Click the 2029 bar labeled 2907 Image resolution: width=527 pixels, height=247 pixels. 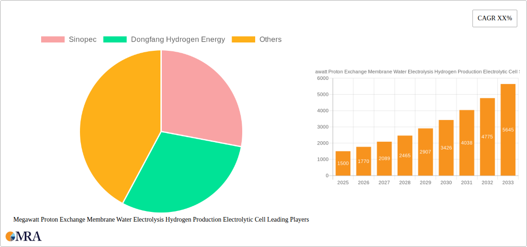[425, 152]
